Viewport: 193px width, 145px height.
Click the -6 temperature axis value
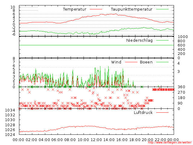tap(13, 34)
